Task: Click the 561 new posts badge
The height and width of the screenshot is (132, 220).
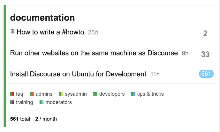Action: [x=206, y=74]
